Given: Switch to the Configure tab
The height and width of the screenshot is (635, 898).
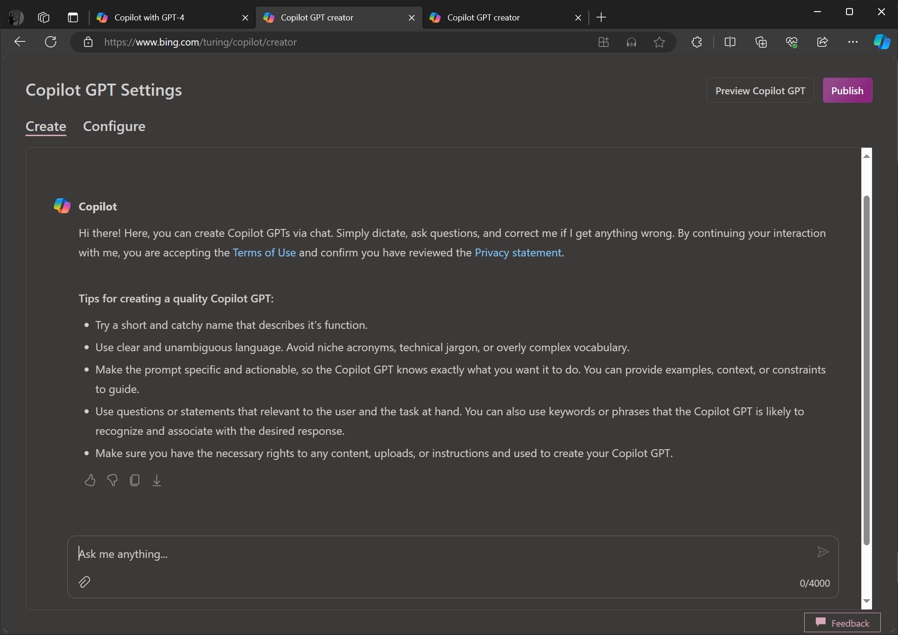Looking at the screenshot, I should click(114, 126).
